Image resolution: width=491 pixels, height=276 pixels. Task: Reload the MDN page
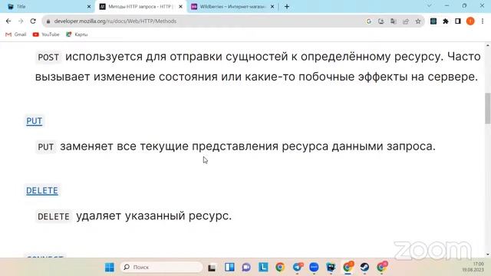(33, 21)
